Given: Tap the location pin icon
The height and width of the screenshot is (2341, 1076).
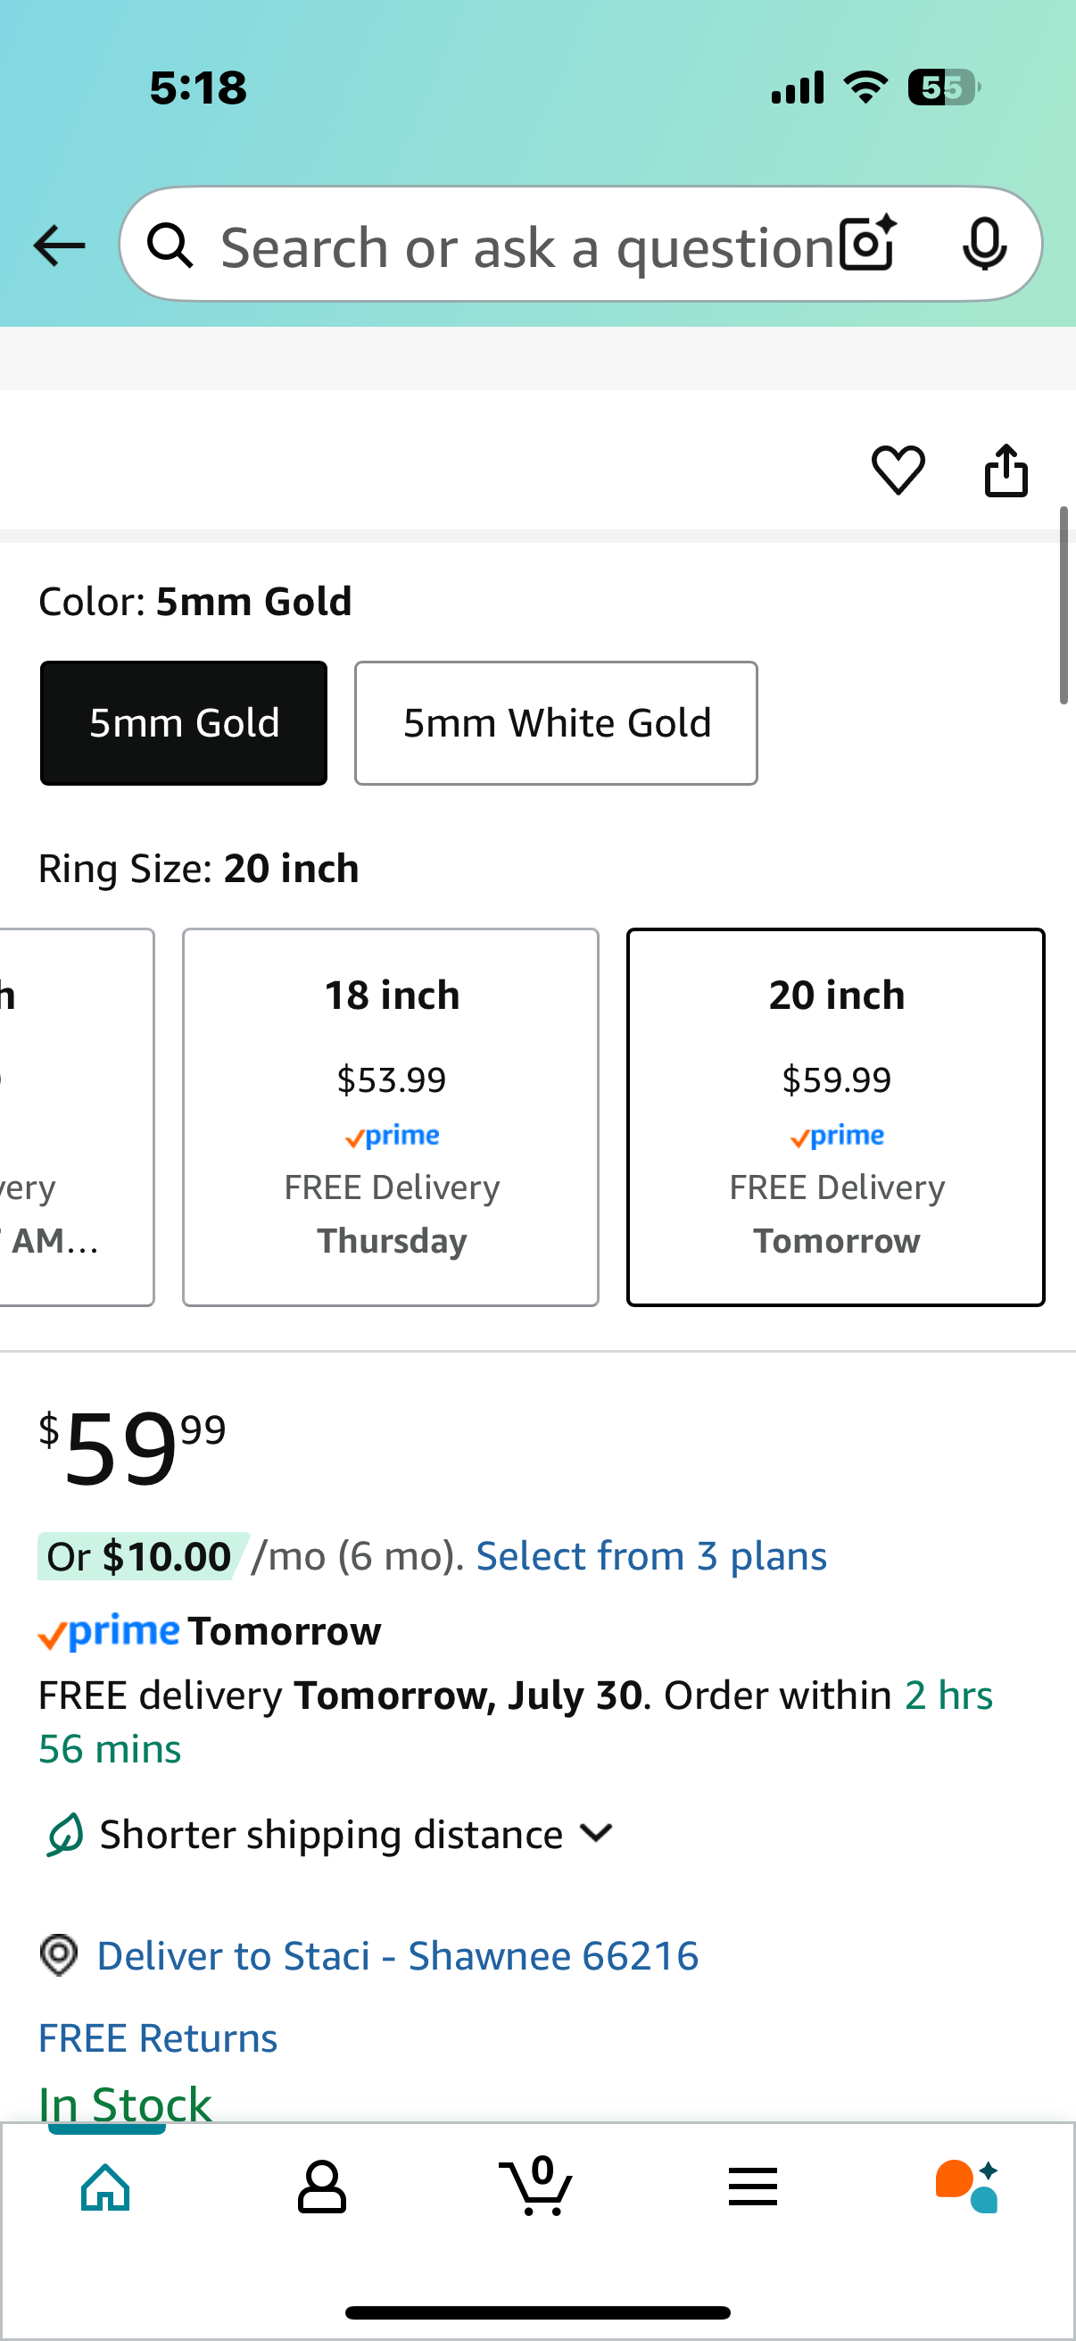Looking at the screenshot, I should point(59,1954).
